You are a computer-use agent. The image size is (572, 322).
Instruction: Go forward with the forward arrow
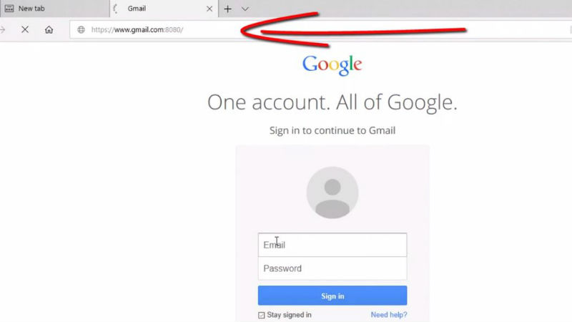(x=3, y=29)
